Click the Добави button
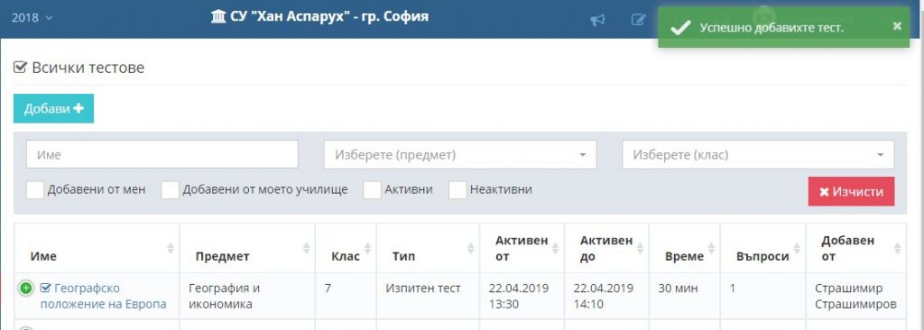 tap(53, 109)
